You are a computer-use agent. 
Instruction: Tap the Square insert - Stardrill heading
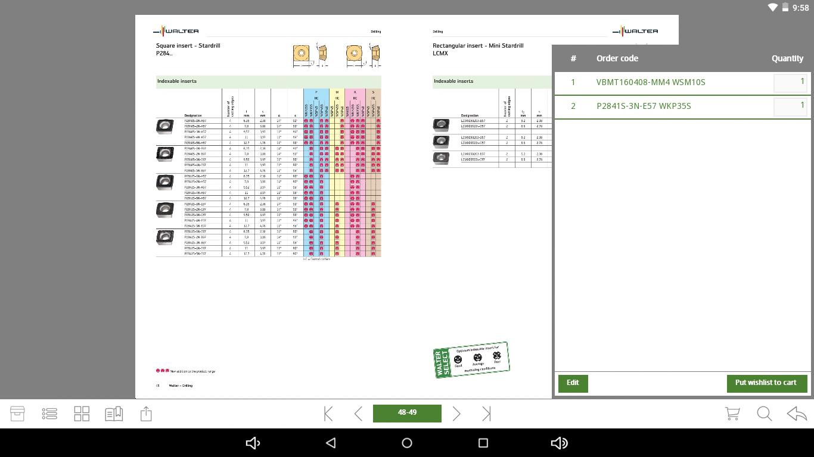click(x=188, y=46)
